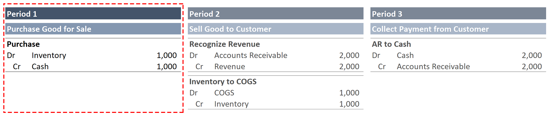
Task: Select the Dr Inventory line in Period 1
Action: click(93, 55)
